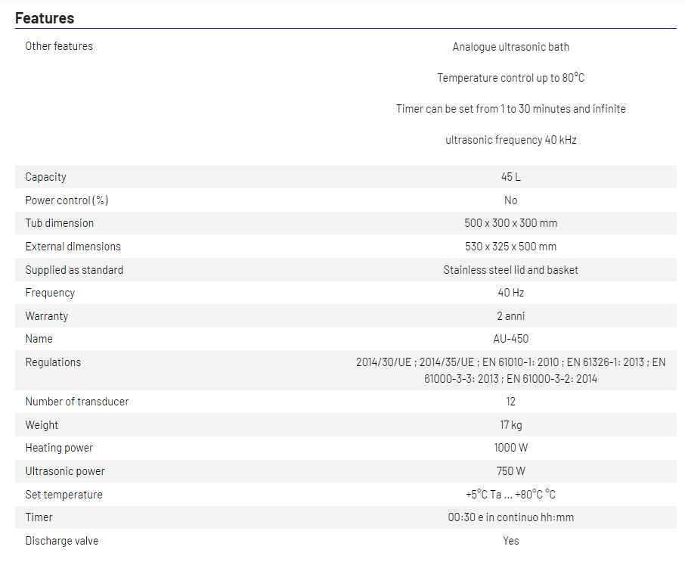Click the Tub dimension value 500 x 300 x 300 mm

(x=511, y=223)
